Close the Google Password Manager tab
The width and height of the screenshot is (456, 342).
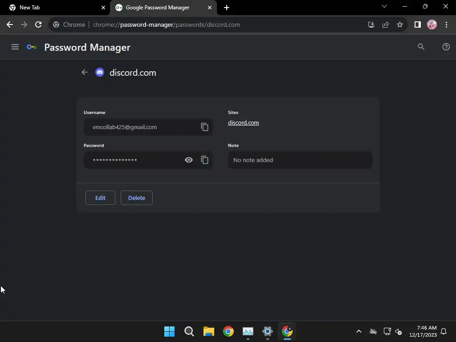pos(210,8)
